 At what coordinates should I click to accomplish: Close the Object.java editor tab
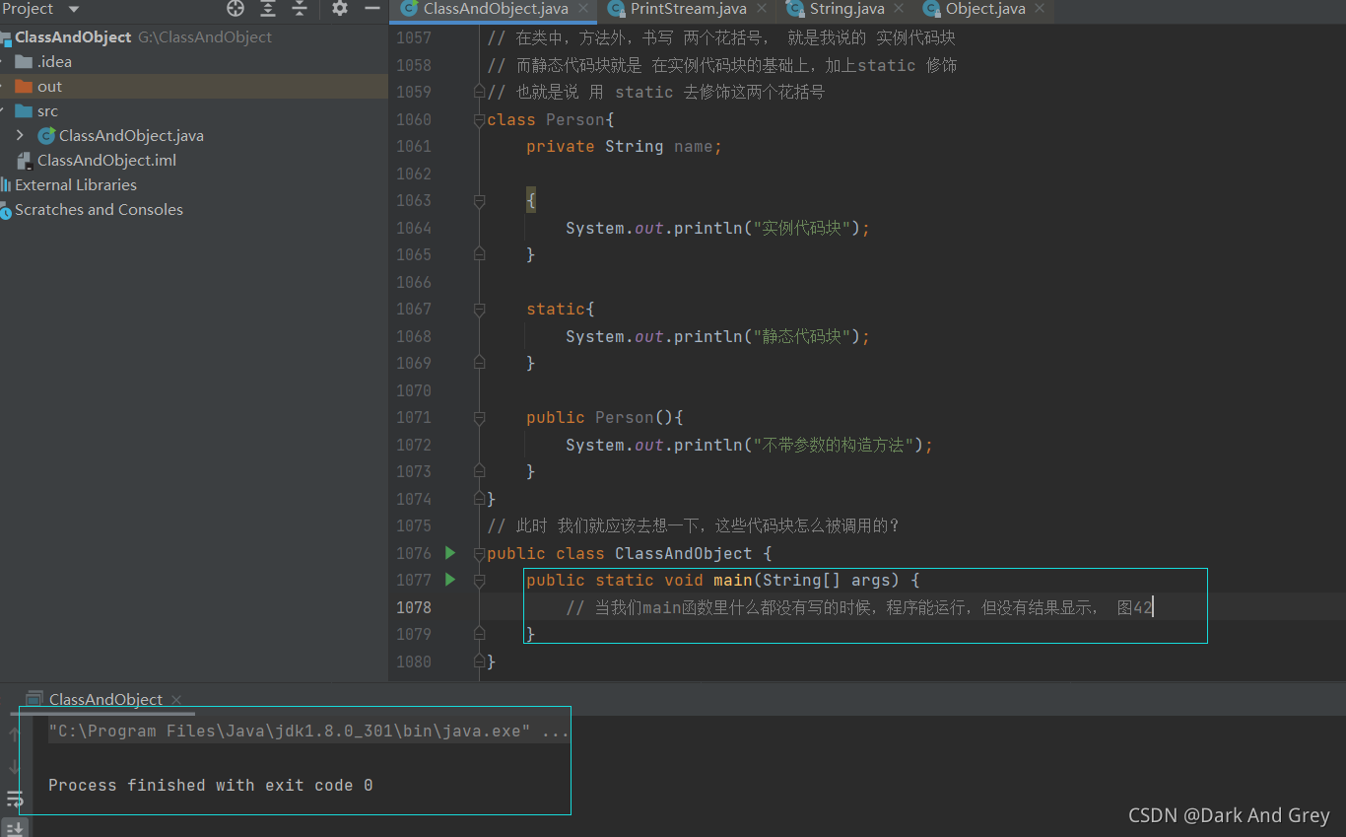(x=1041, y=10)
